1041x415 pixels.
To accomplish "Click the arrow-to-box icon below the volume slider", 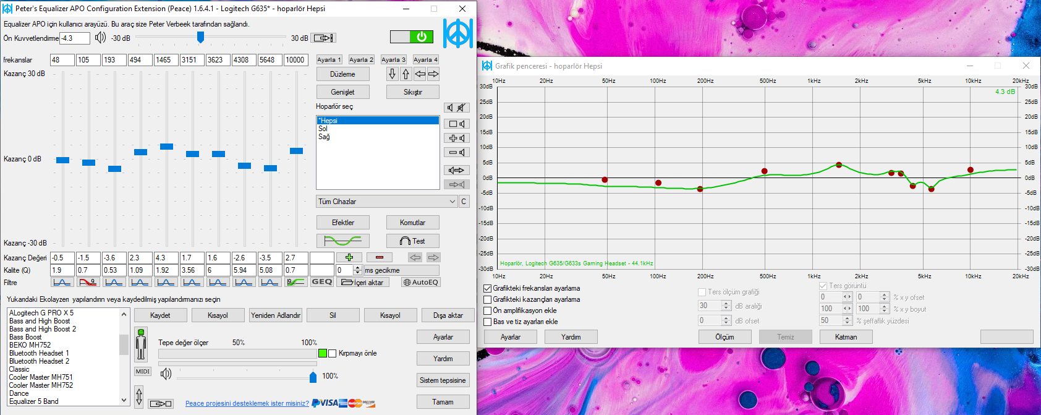I will 161,403.
